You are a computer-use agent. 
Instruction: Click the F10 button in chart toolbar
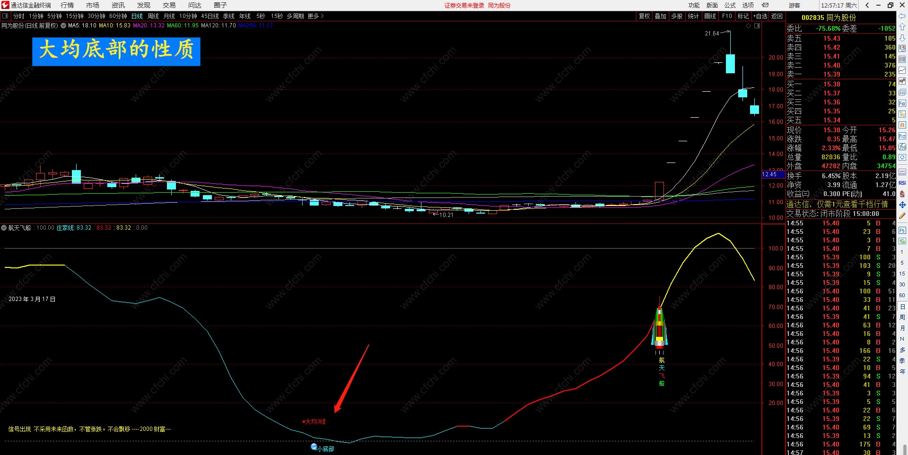coord(727,16)
